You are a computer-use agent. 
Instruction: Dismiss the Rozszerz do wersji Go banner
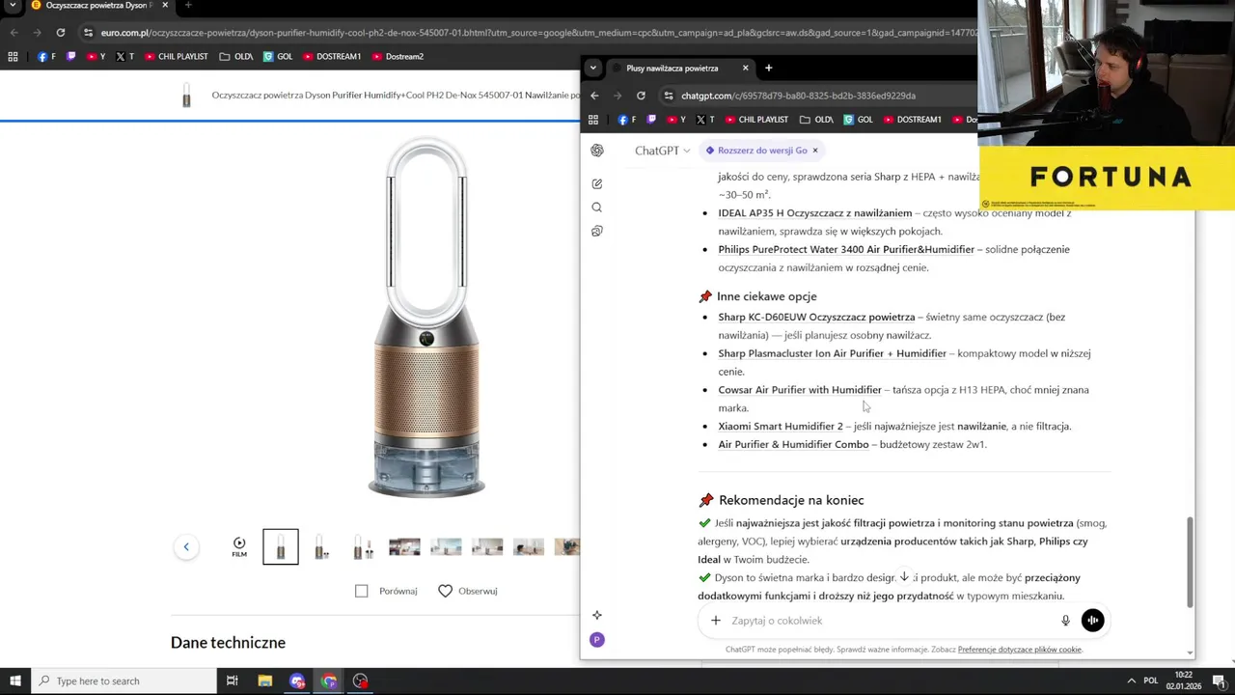tap(814, 151)
